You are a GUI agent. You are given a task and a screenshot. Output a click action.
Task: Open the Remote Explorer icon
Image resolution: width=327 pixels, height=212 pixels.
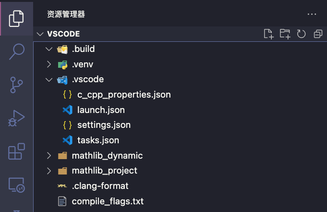point(16,185)
